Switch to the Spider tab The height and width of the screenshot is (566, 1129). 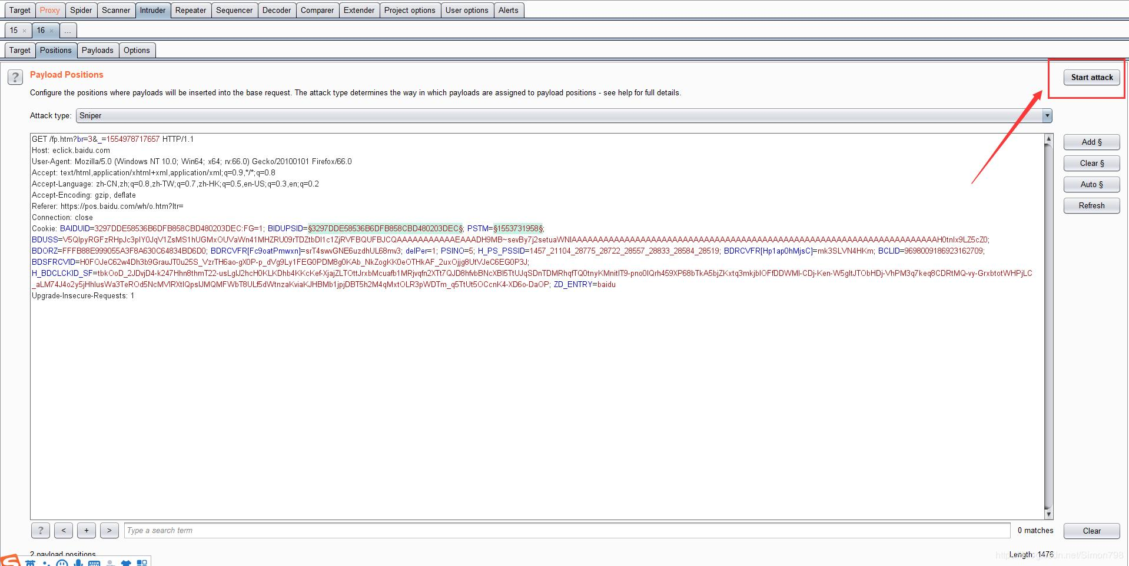point(81,10)
